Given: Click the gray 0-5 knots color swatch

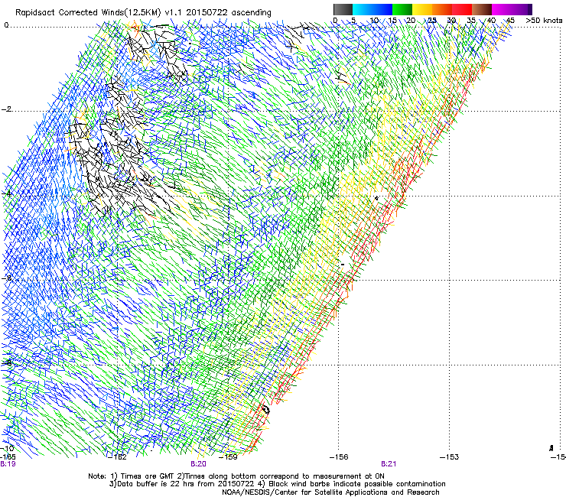Looking at the screenshot, I should 343,9.
